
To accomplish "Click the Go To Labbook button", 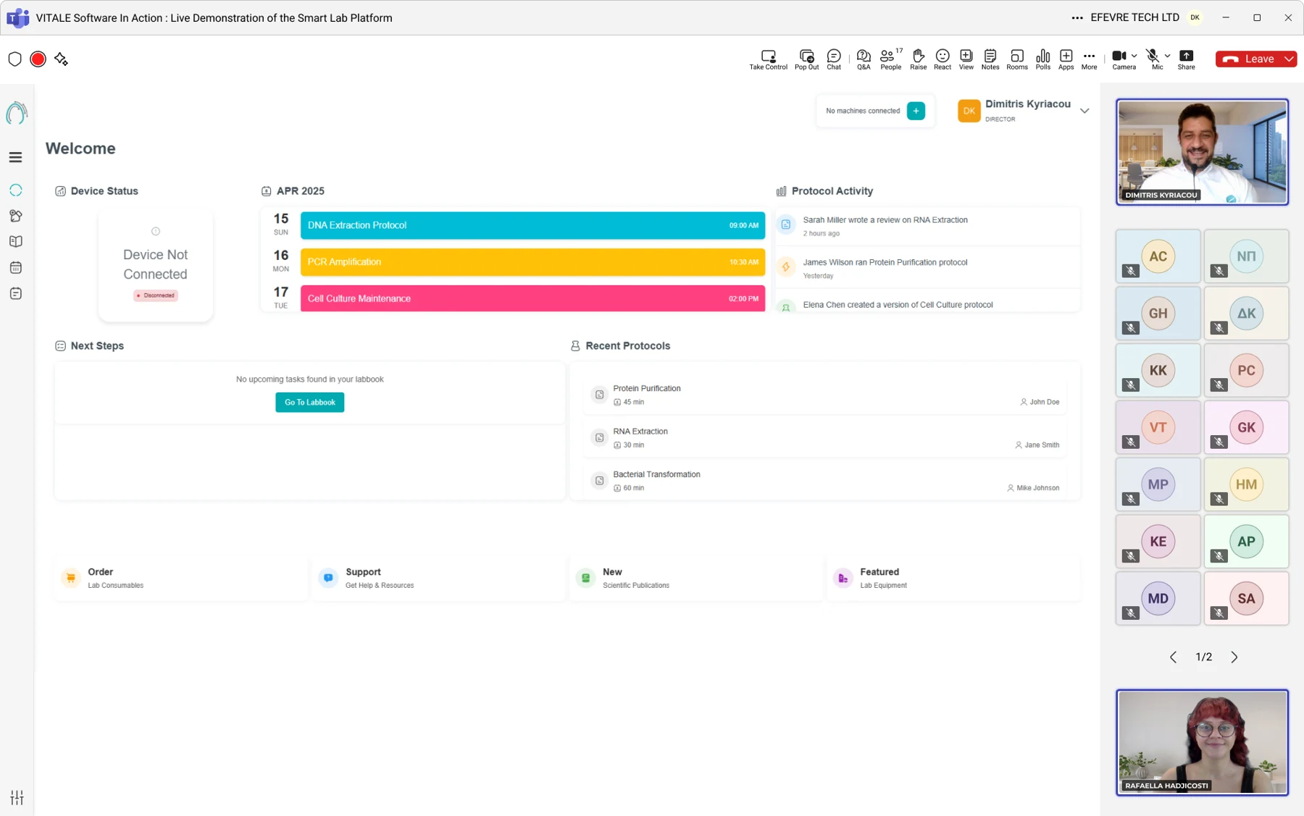I will (309, 403).
